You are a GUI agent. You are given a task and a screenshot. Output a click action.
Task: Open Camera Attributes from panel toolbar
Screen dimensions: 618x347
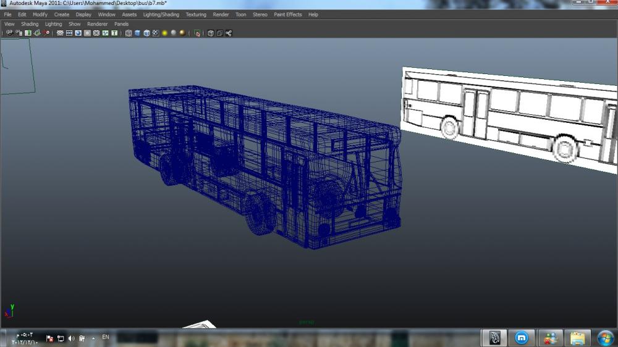19,33
